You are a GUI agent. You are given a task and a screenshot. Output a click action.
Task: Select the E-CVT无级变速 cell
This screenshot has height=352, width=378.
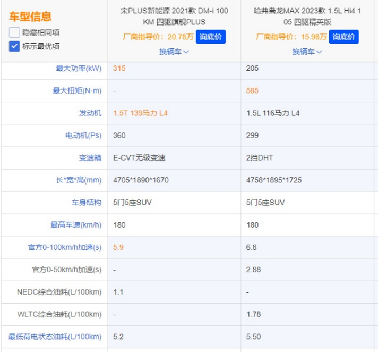(x=139, y=157)
